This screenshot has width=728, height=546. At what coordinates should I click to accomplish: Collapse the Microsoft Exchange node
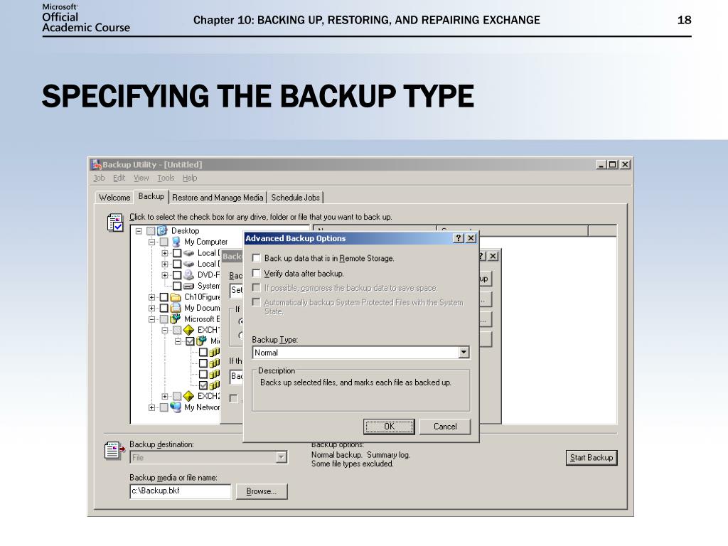pos(152,319)
